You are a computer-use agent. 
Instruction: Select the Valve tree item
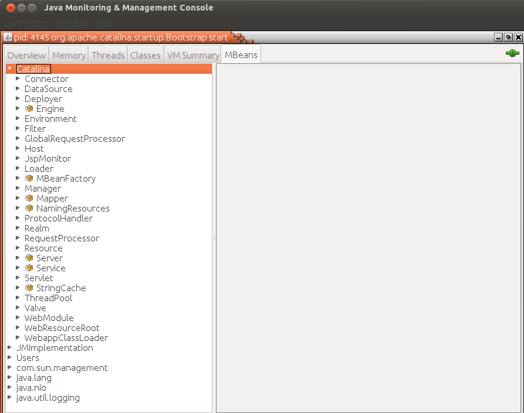coord(35,308)
